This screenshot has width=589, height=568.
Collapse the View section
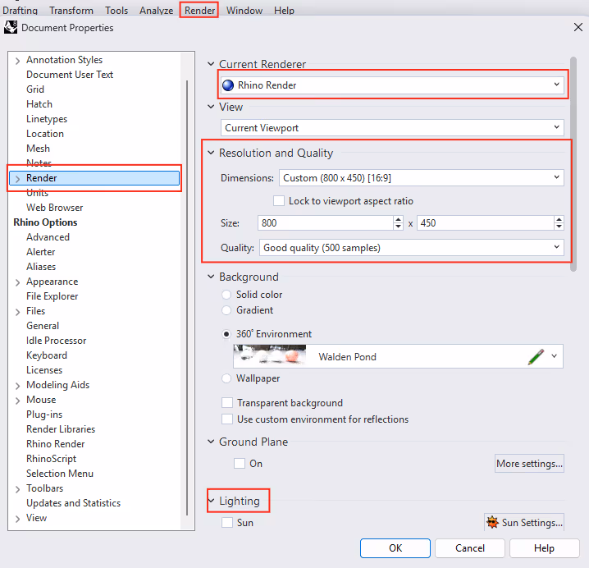pos(211,107)
